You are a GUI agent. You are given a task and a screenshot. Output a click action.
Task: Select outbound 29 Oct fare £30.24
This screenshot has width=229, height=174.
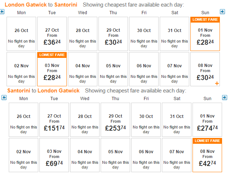click(113, 34)
